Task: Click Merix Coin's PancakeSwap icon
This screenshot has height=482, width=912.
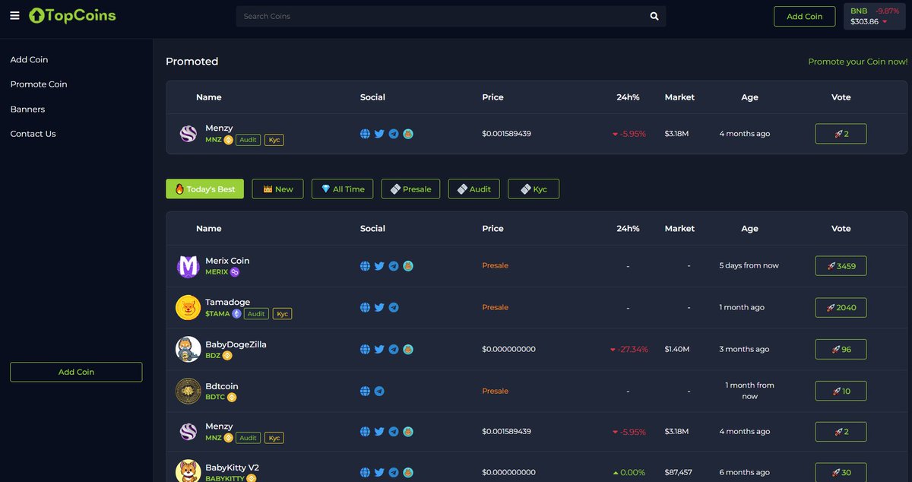Action: [x=408, y=265]
